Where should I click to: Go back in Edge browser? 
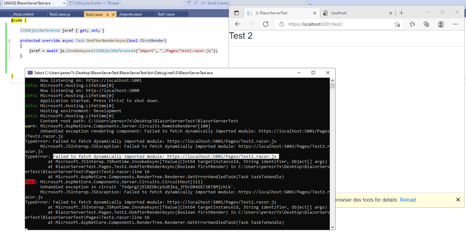point(237,24)
